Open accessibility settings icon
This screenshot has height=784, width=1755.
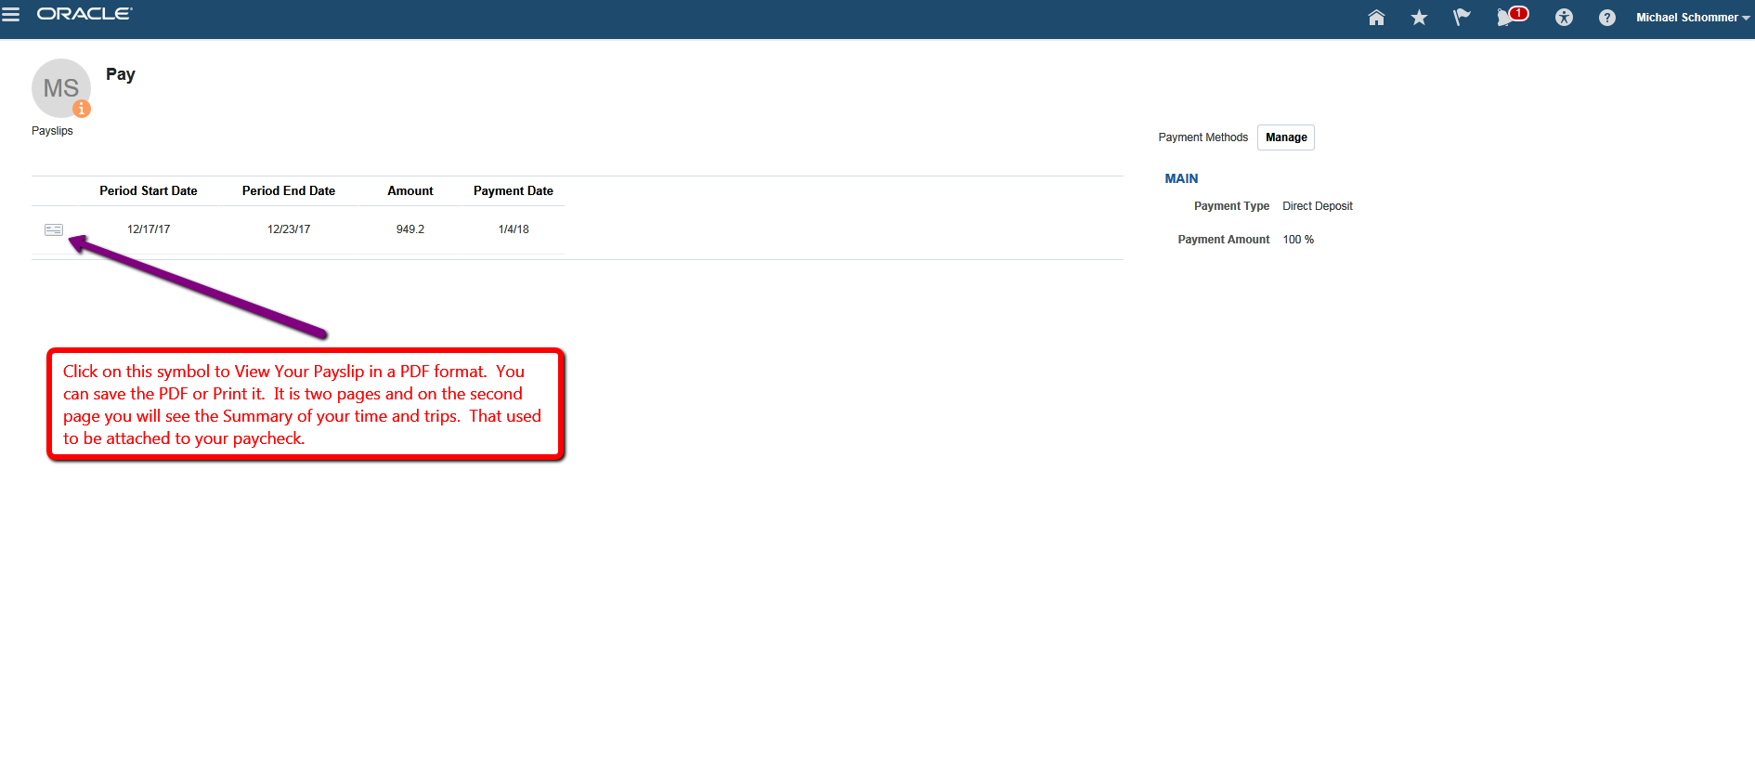pyautogui.click(x=1564, y=18)
